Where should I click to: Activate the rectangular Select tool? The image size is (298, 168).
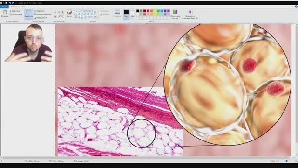click(x=28, y=13)
